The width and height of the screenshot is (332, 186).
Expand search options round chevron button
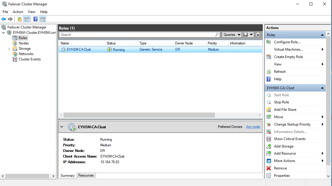[x=258, y=35]
